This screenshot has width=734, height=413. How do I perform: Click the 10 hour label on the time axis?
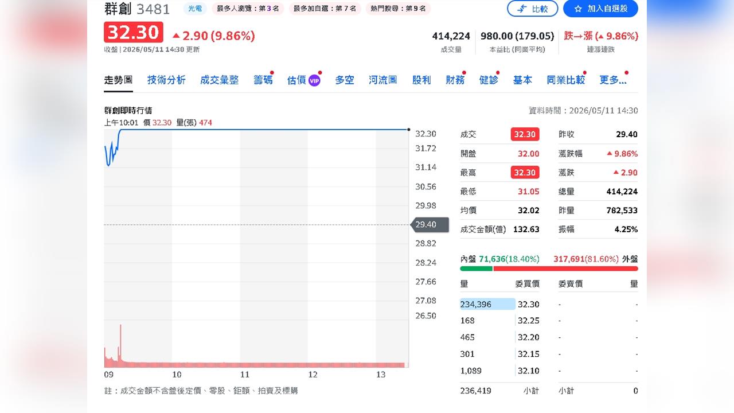177,375
